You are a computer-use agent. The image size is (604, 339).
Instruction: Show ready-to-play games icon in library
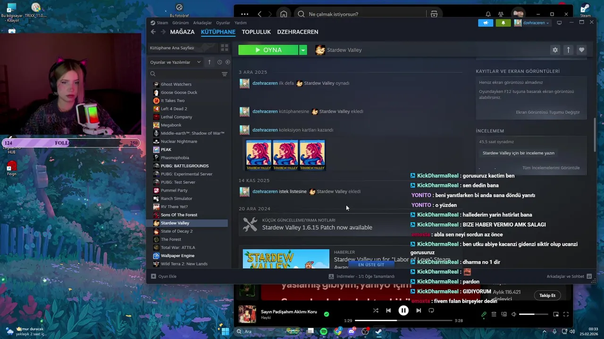pos(228,62)
